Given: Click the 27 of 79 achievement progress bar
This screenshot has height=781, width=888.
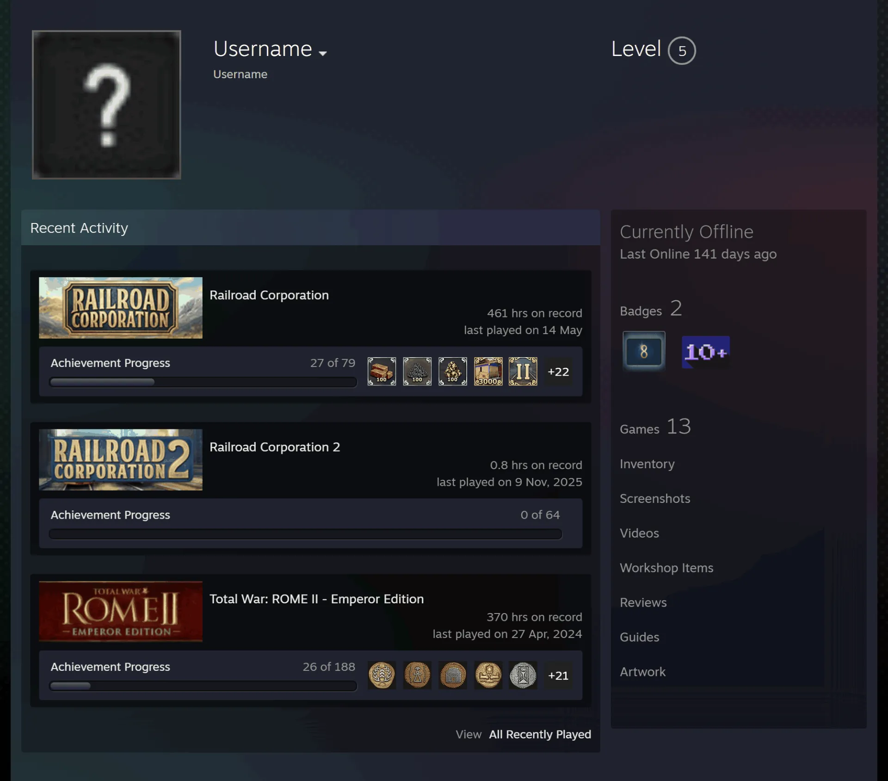Looking at the screenshot, I should pyautogui.click(x=203, y=382).
